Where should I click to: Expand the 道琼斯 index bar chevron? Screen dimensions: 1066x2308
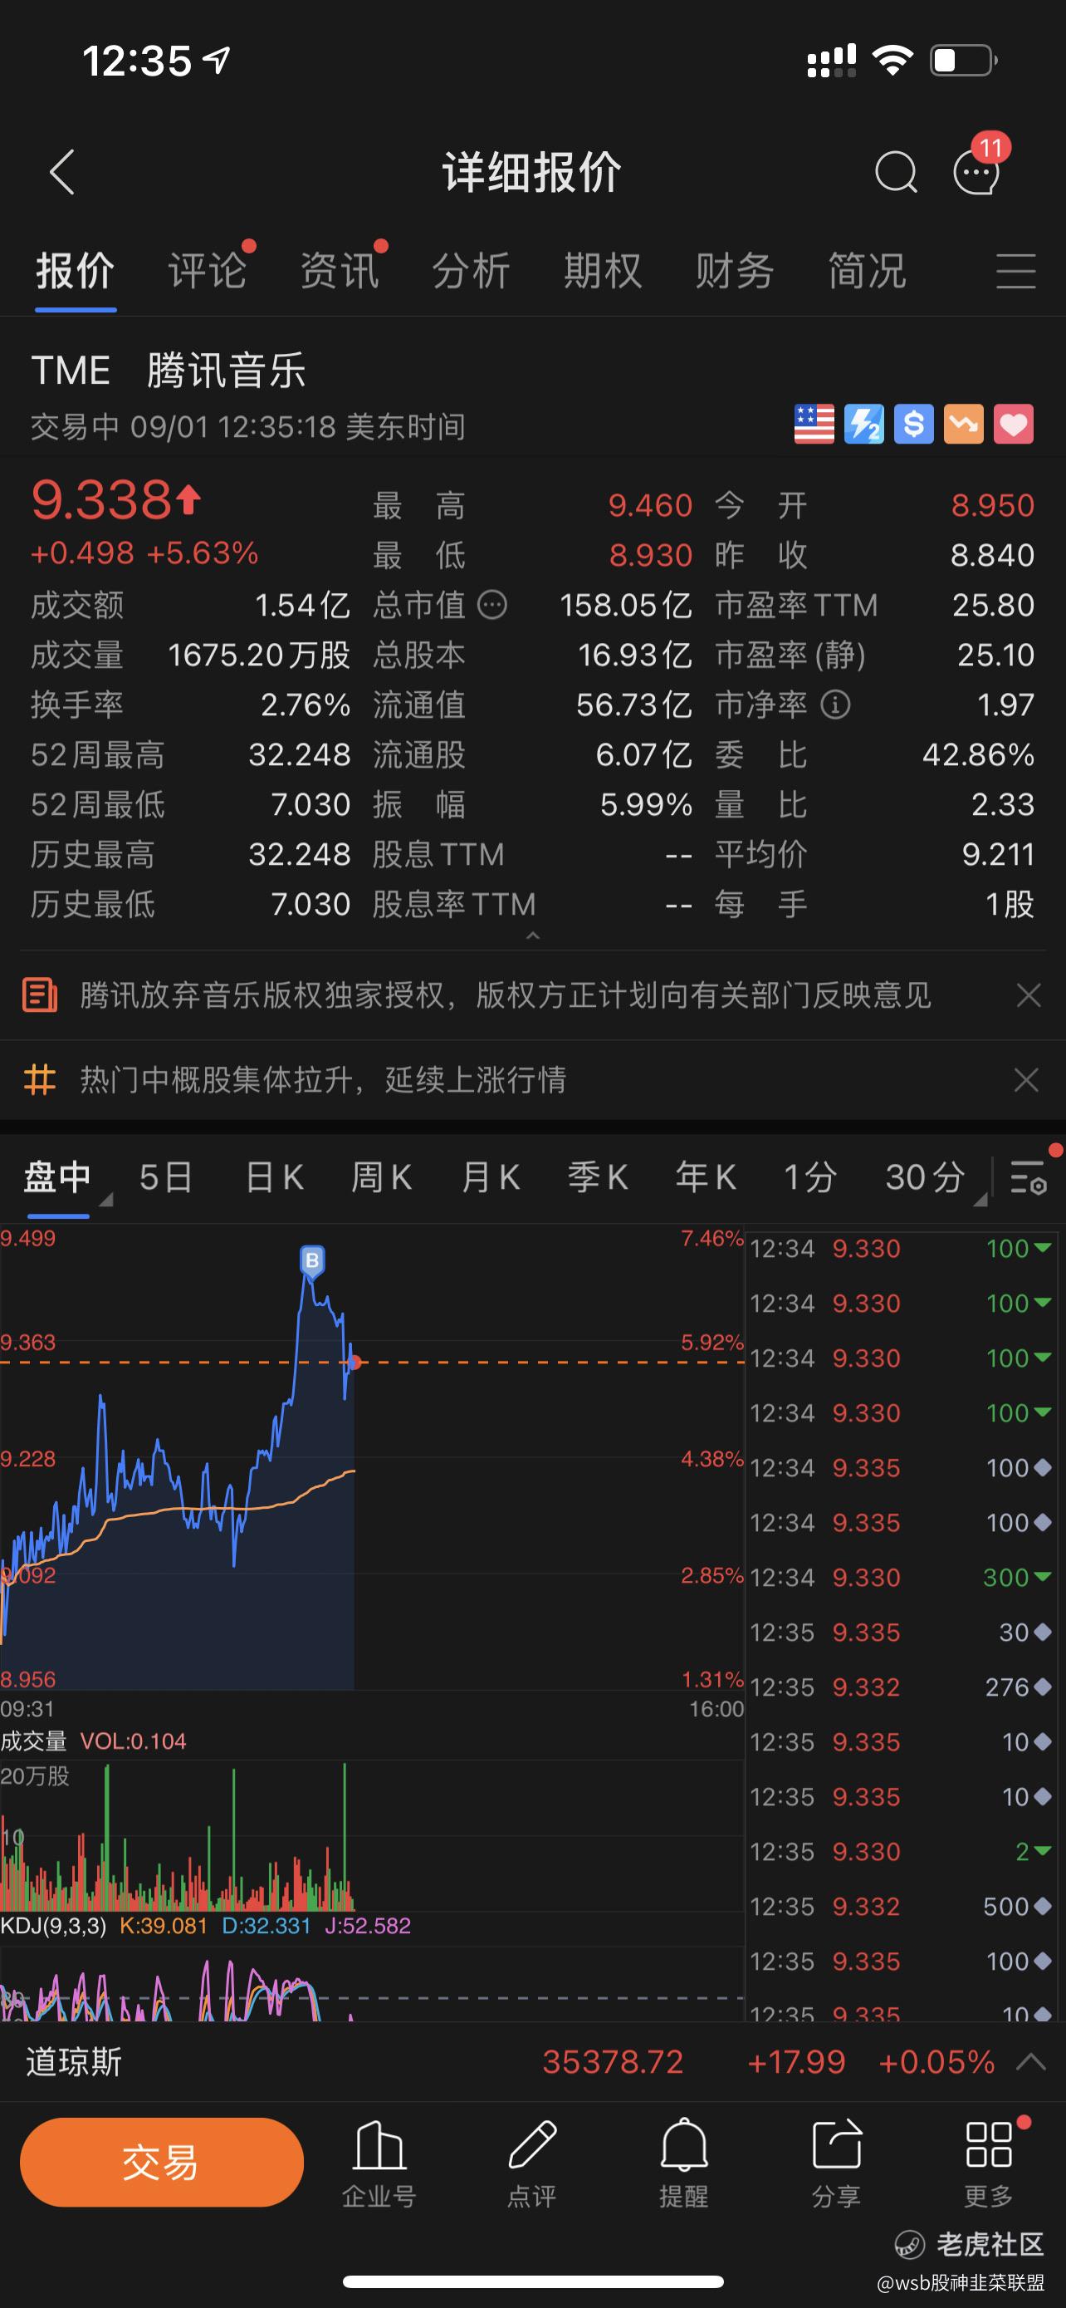click(1032, 2061)
